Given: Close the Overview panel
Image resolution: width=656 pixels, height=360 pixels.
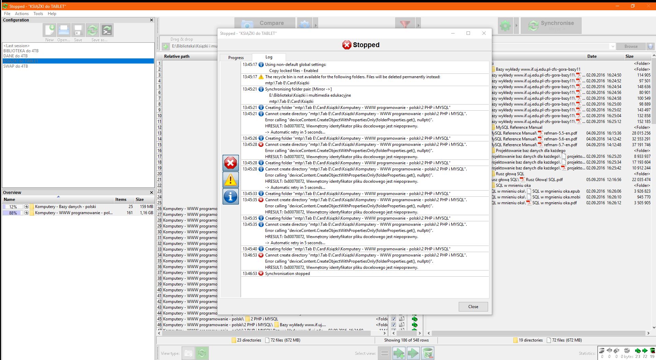Looking at the screenshot, I should pos(152,193).
